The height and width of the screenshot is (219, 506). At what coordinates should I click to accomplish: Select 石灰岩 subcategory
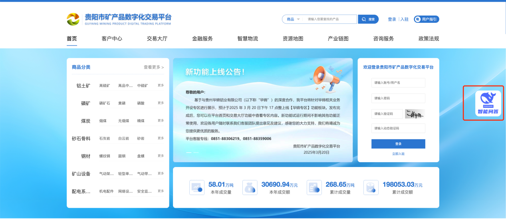pyautogui.click(x=105, y=138)
